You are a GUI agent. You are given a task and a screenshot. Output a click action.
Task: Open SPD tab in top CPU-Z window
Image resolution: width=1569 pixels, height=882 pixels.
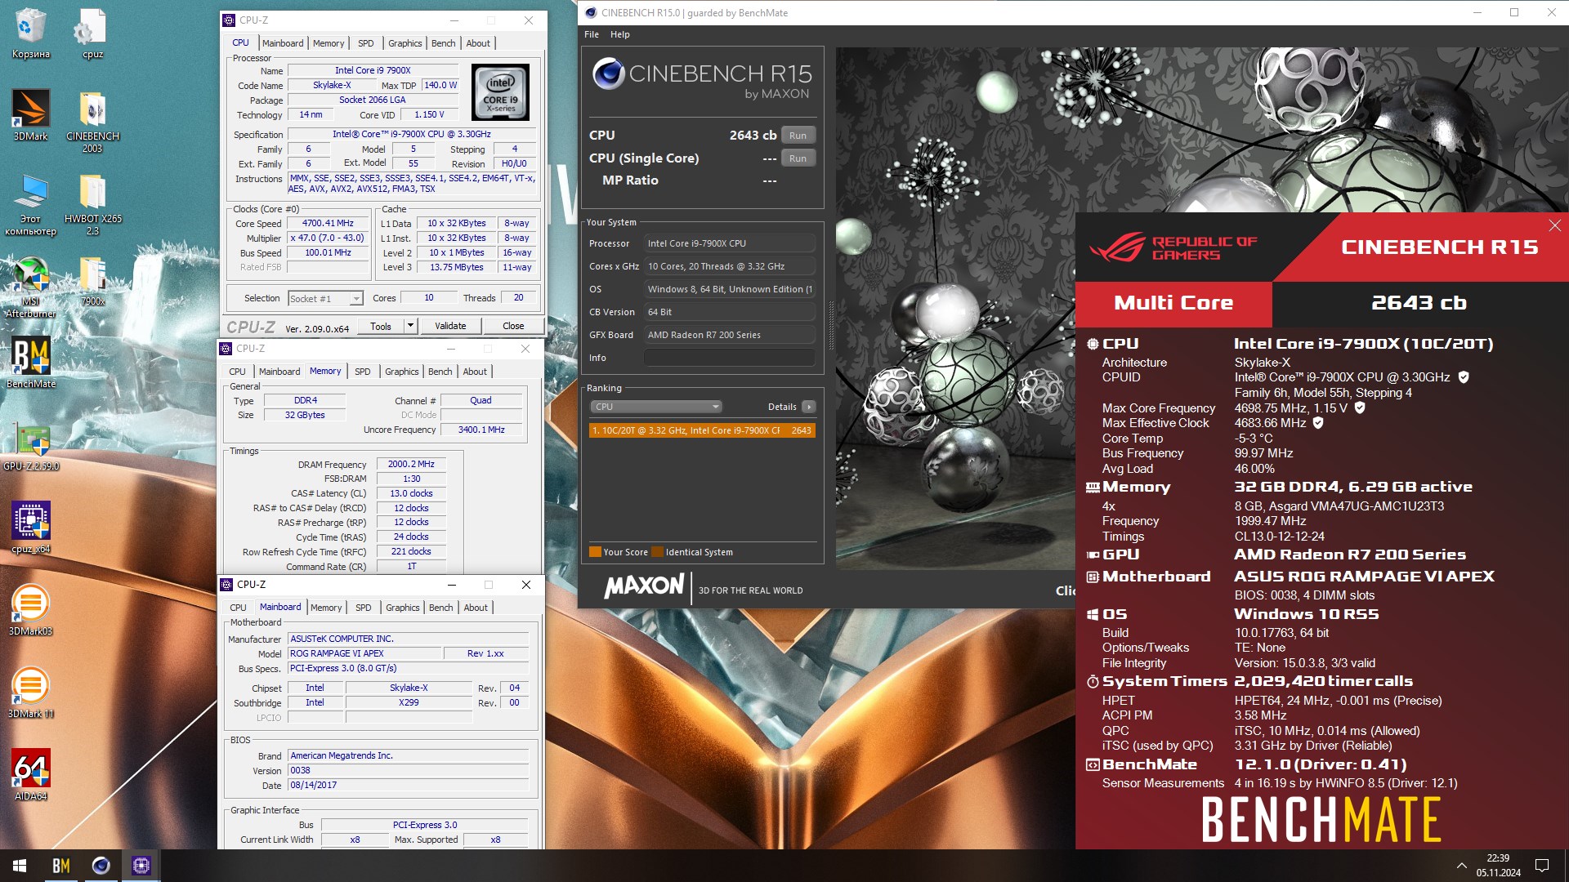pyautogui.click(x=366, y=43)
